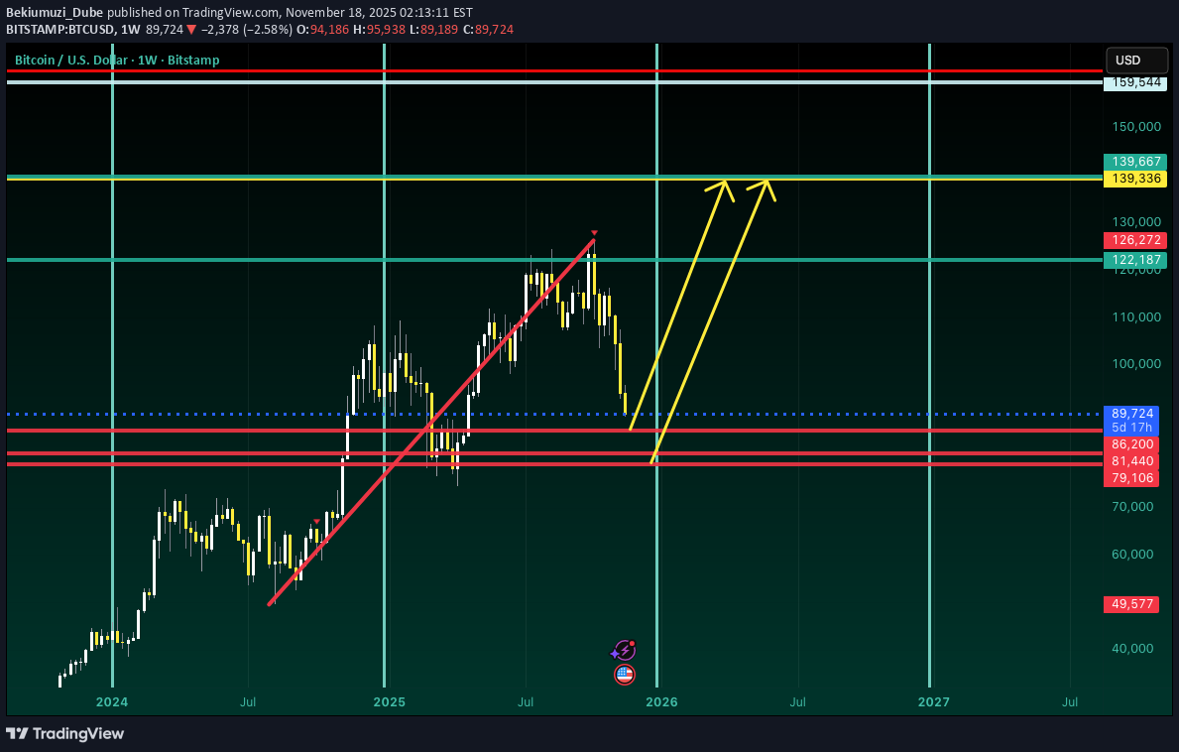Click the small red marker near the trendline start
Viewport: 1179px width, 752px height.
coord(317,521)
